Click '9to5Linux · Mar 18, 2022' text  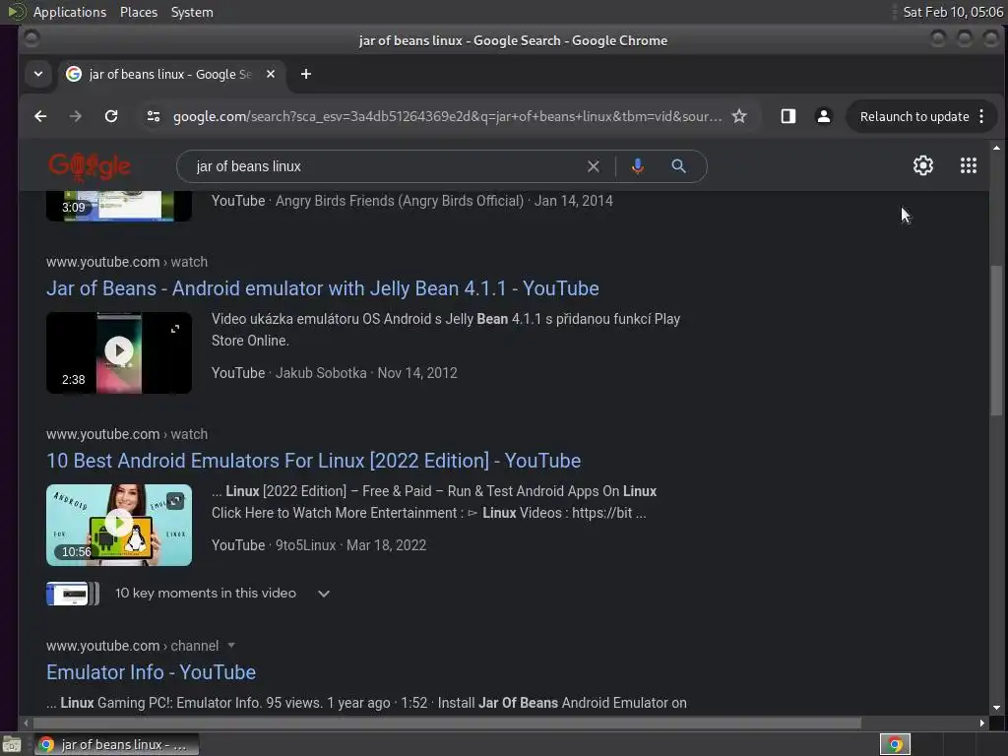tap(351, 545)
